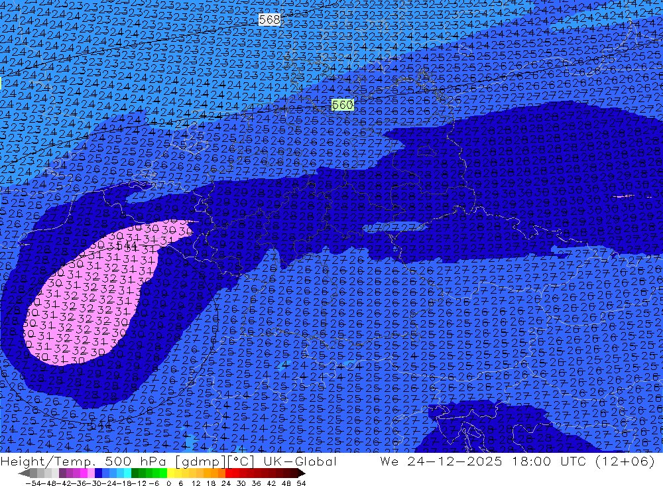Screen dimensions: 663x486
Task: Click the '36' legend value
Action: [x=256, y=483]
